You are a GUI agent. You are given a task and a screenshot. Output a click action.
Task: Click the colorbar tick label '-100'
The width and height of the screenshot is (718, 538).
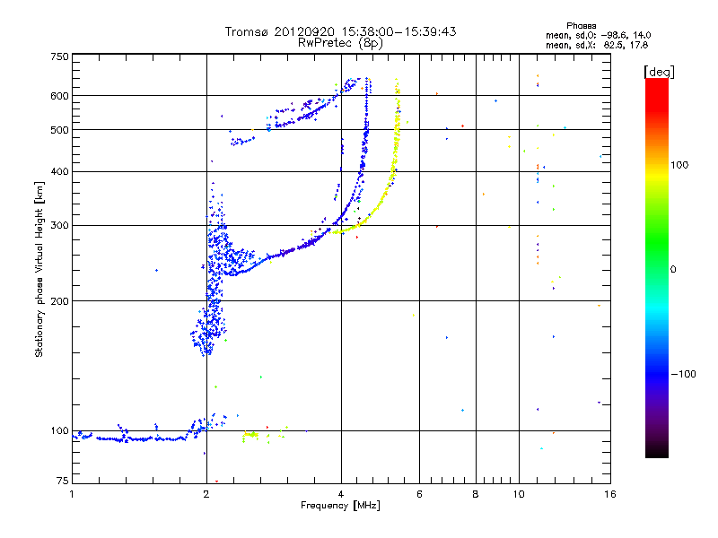pos(683,374)
